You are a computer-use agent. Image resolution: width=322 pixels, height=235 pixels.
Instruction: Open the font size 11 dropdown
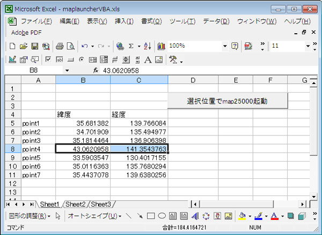[x=308, y=46]
